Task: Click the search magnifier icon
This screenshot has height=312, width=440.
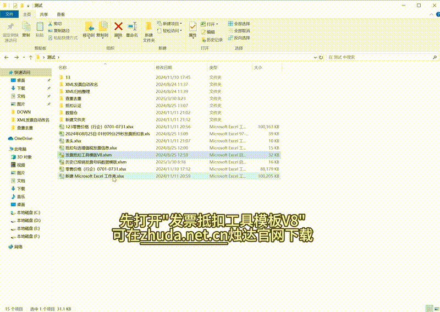Action: [x=435, y=57]
